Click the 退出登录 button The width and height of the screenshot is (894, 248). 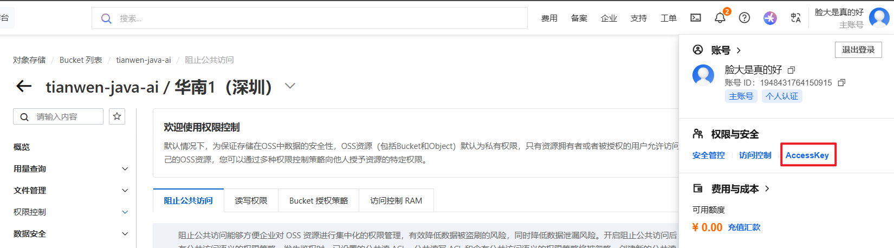(x=858, y=50)
